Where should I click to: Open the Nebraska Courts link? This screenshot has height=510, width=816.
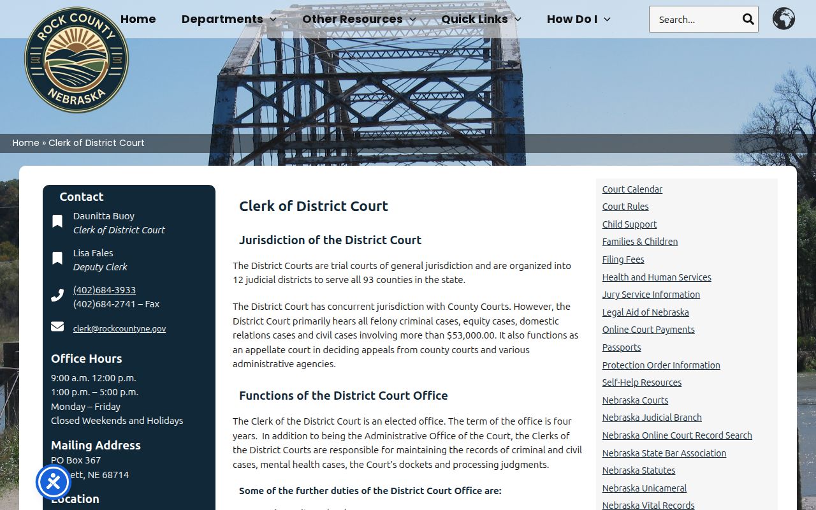[635, 400]
